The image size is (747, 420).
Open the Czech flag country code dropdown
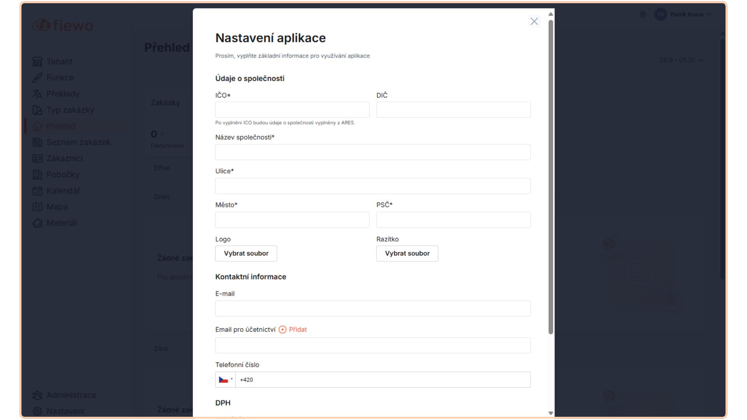[x=225, y=380]
